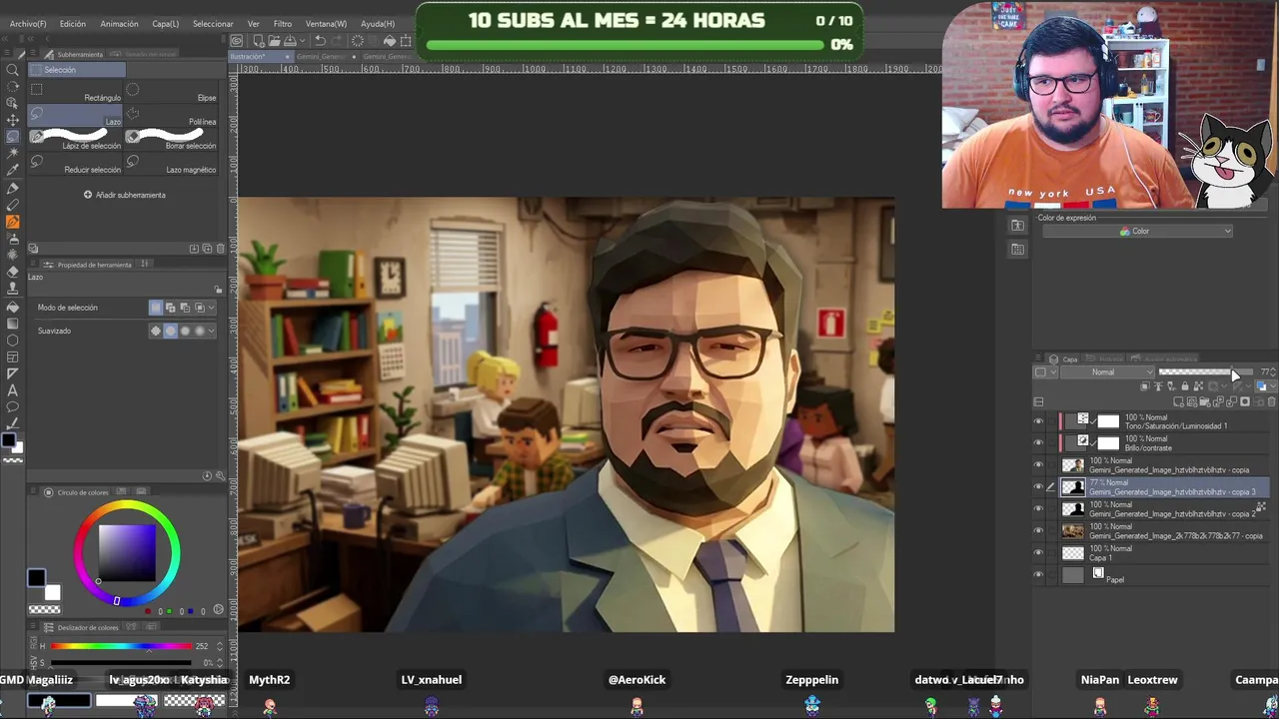Image resolution: width=1279 pixels, height=719 pixels.
Task: Open the Capa menu
Action: click(166, 24)
